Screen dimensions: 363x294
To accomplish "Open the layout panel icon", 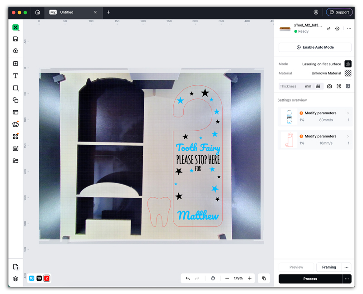I will (15, 112).
